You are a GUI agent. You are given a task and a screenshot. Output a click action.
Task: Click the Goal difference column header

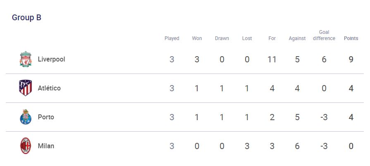324,36
